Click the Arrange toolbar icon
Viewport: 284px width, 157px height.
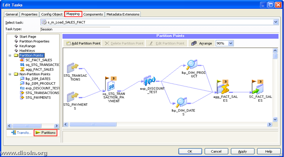pos(194,43)
